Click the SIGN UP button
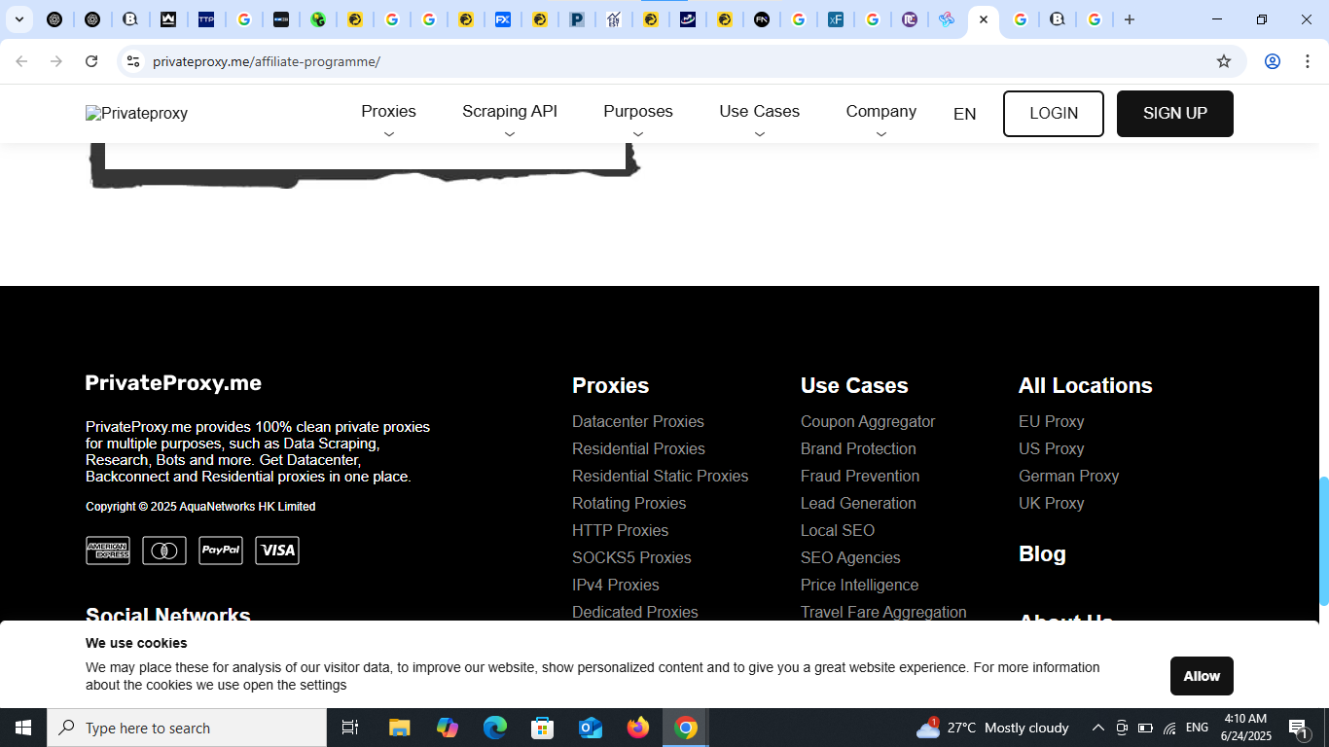Screen dimensions: 1329x747 coord(1175,114)
